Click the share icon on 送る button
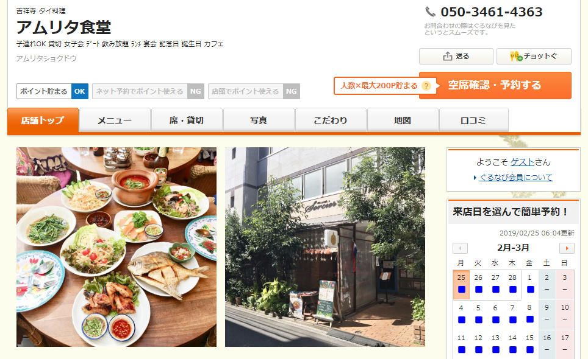Screen dimensions: 588x359 point(447,57)
